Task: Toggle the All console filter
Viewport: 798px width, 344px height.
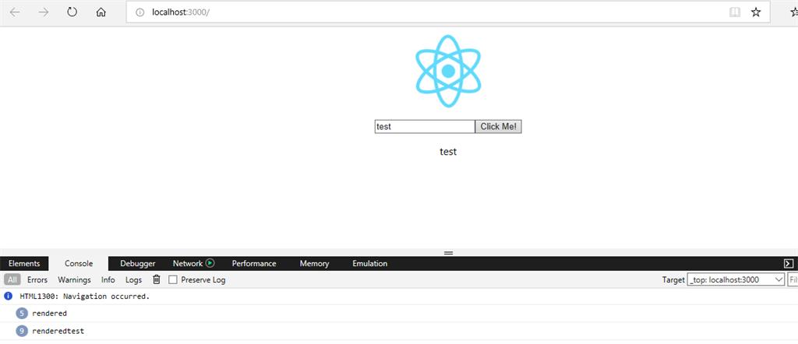Action: point(12,279)
